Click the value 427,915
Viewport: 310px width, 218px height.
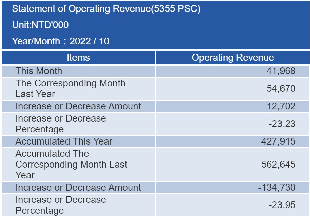pyautogui.click(x=278, y=141)
